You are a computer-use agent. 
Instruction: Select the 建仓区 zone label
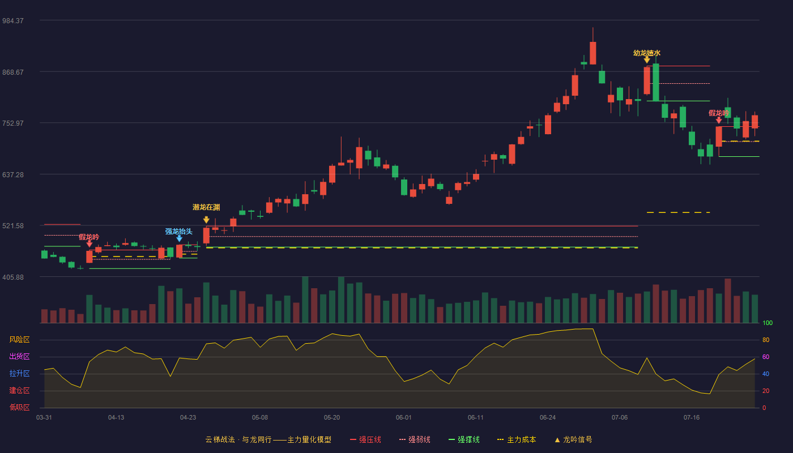pos(19,391)
